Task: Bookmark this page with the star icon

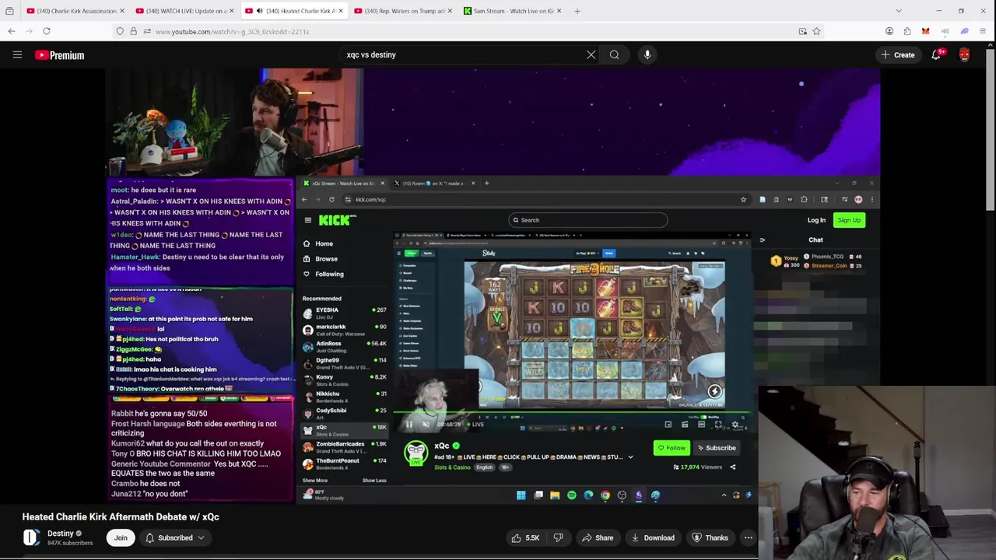Action: [816, 31]
